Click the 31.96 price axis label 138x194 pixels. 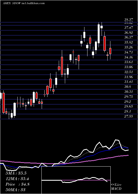point(129,77)
